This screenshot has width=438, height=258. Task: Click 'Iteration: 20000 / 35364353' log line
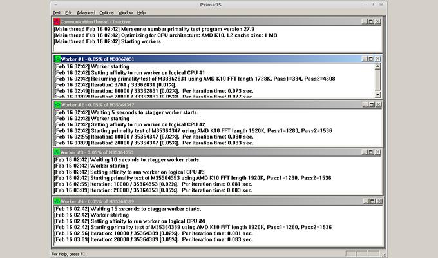153,190
